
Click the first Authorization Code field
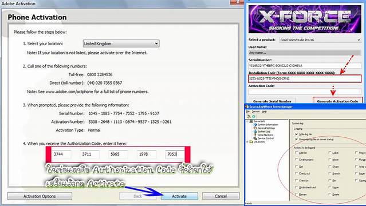[x=61, y=154]
